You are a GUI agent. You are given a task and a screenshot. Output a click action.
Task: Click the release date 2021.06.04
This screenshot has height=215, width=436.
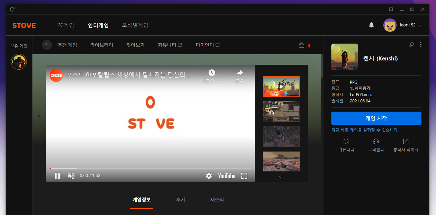click(360, 101)
